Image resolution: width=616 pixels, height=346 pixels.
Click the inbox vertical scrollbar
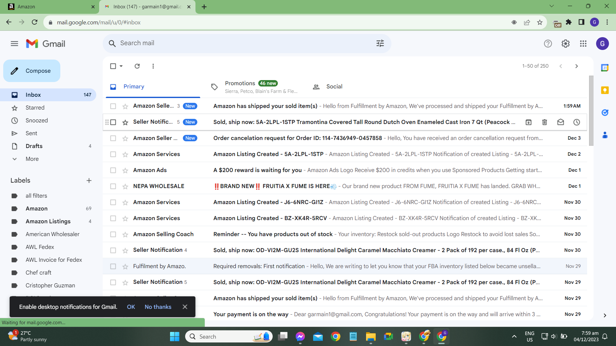coord(591,111)
